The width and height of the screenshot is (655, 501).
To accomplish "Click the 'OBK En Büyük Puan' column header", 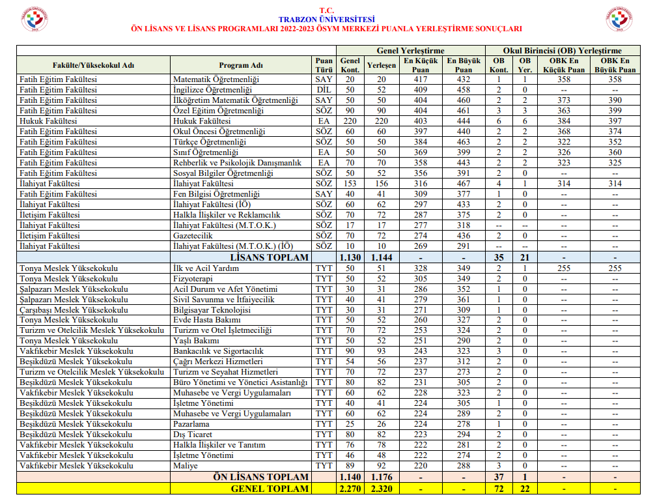I will (615, 65).
